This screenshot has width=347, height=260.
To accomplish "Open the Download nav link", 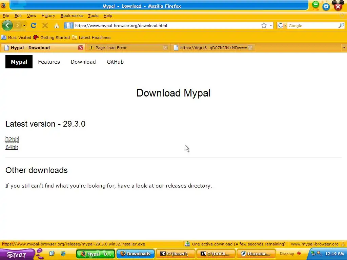I will [x=83, y=62].
